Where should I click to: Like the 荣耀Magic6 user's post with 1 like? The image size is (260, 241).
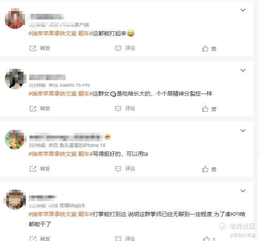[209, 239]
